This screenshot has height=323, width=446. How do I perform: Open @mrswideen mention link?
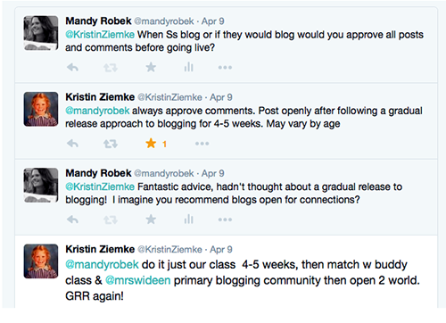(x=138, y=280)
